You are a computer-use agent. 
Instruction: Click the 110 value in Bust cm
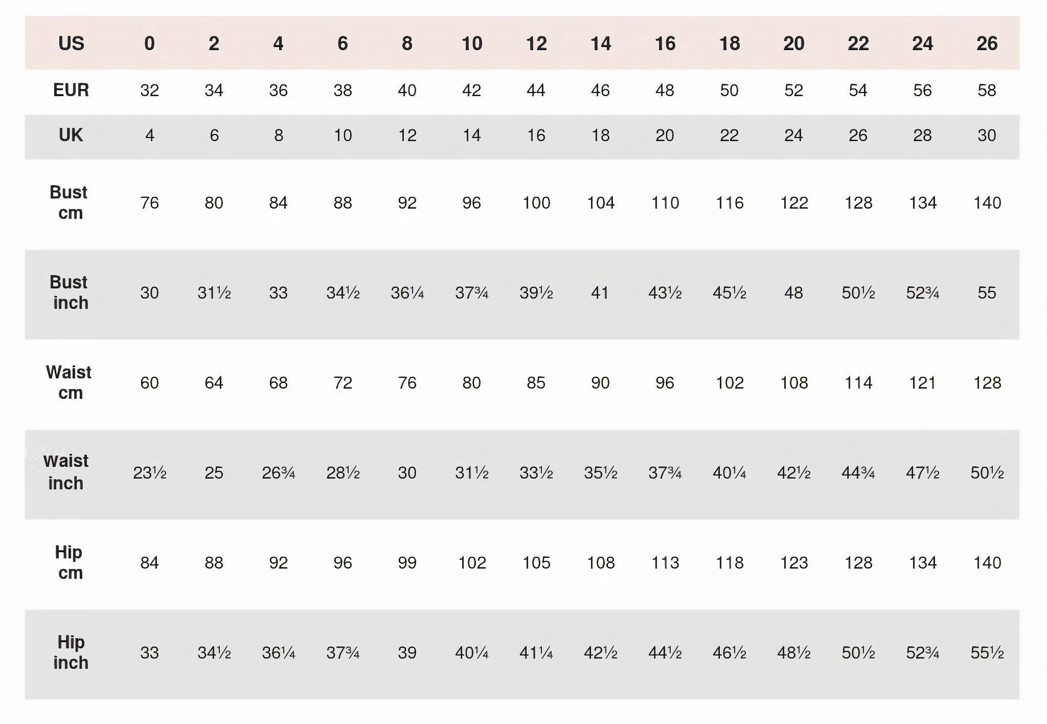tap(665, 203)
